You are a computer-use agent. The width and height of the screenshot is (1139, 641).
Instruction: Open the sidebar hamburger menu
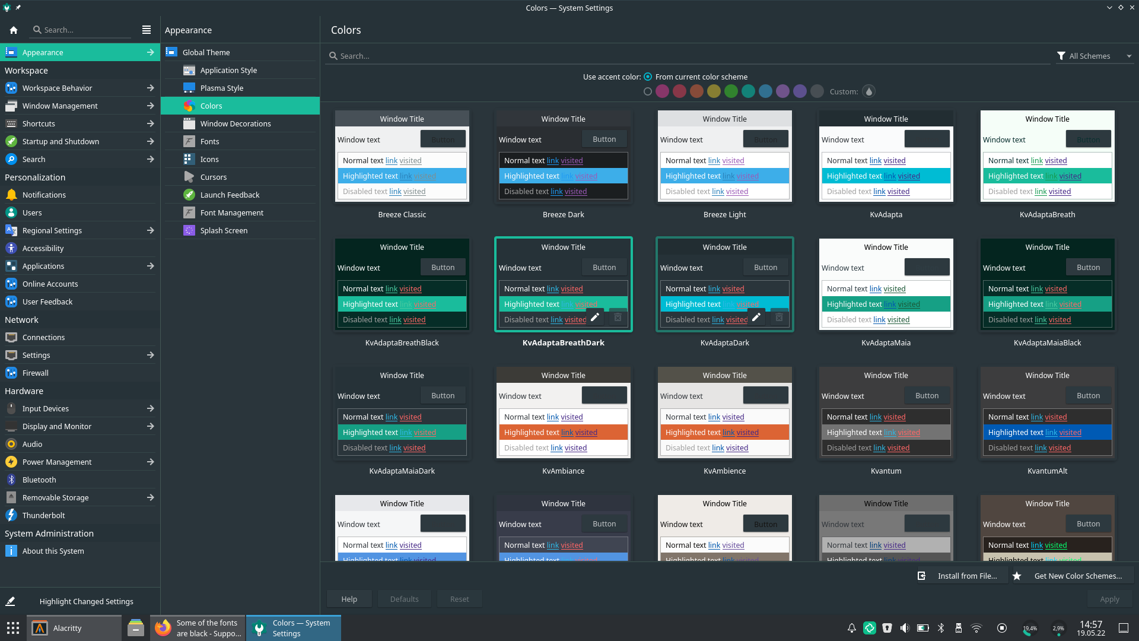pyautogui.click(x=147, y=30)
